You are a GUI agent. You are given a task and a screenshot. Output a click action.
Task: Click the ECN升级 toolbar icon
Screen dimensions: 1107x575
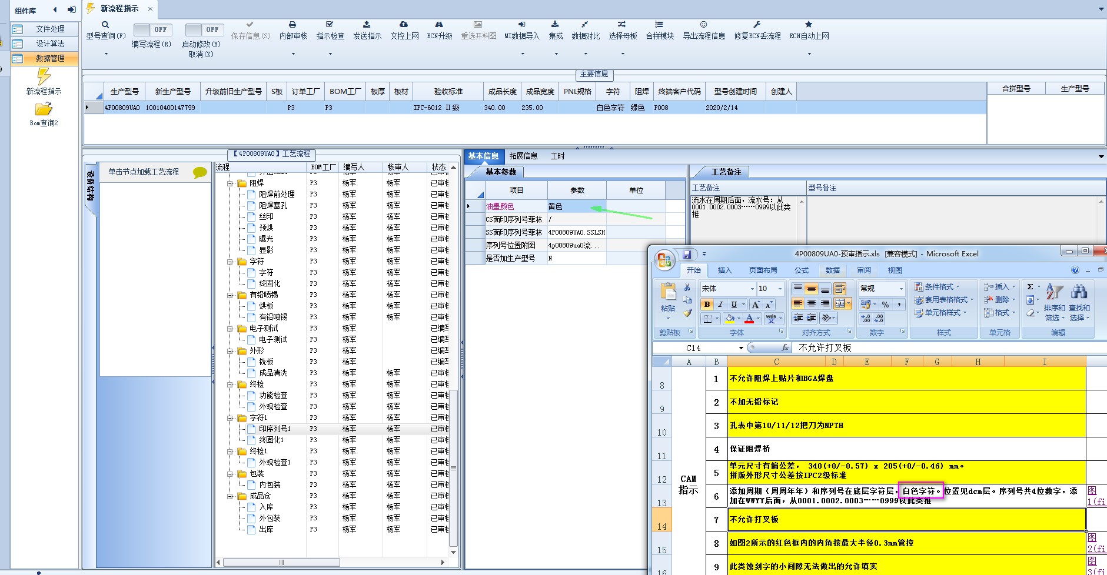tap(439, 25)
